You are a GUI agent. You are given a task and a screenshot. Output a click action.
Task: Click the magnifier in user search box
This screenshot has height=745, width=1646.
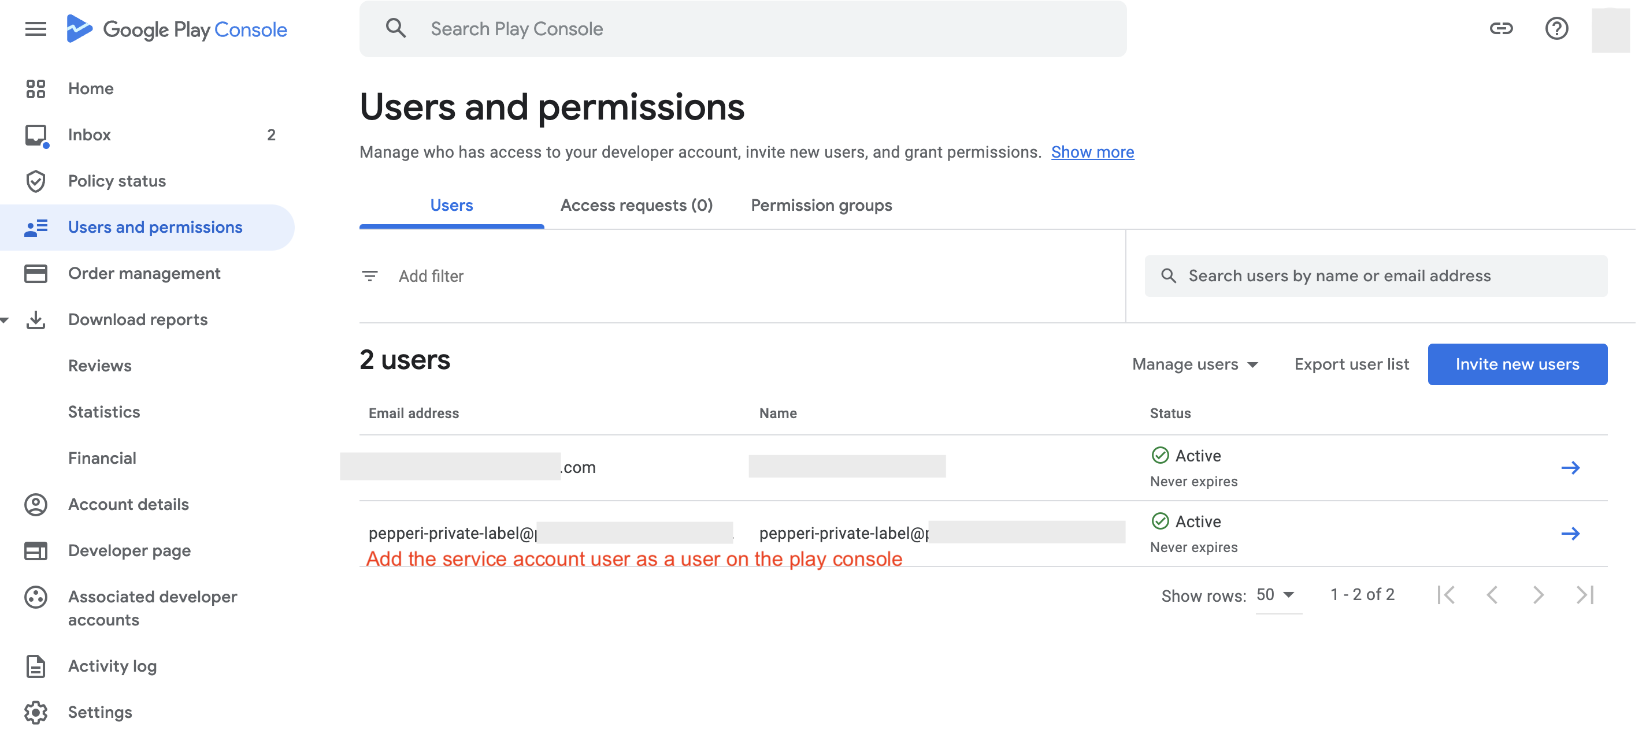pyautogui.click(x=1169, y=276)
